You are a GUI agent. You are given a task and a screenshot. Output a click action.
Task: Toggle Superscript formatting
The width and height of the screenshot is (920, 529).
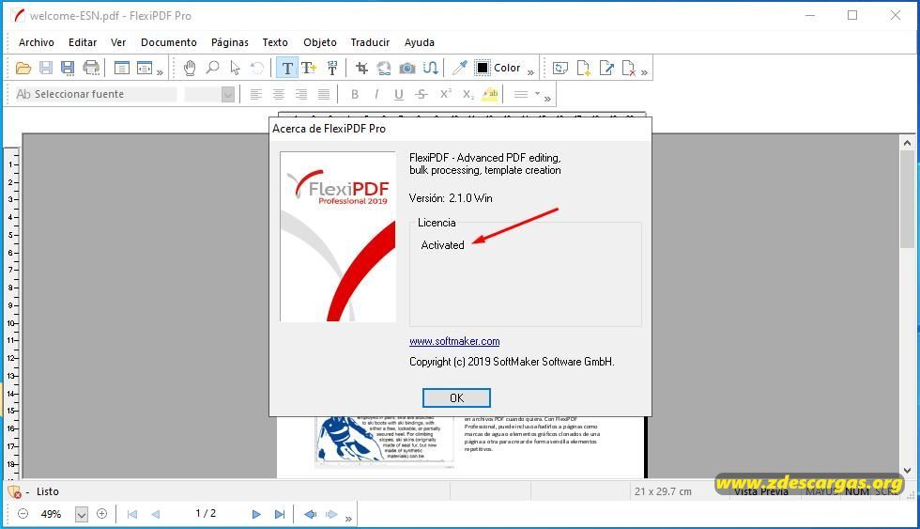click(445, 93)
